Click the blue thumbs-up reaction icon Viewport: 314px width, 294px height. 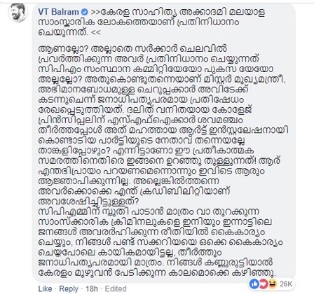click(x=254, y=284)
